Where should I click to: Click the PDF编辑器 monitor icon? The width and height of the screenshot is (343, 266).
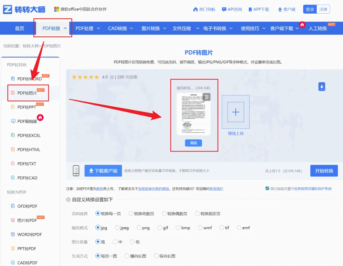[x=13, y=121]
